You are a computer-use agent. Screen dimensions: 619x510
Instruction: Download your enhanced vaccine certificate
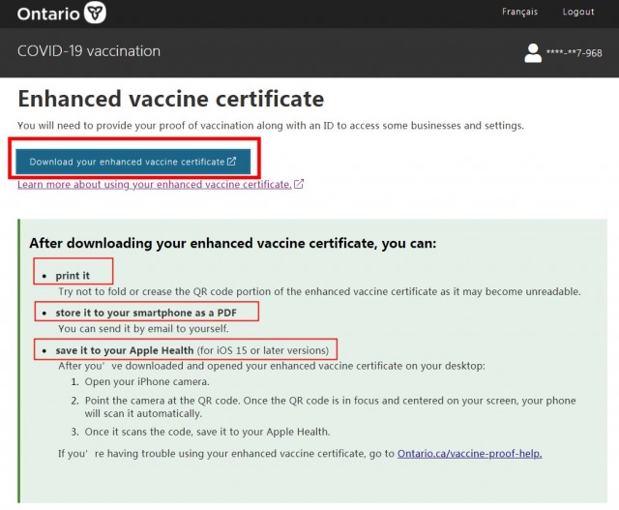tap(133, 162)
